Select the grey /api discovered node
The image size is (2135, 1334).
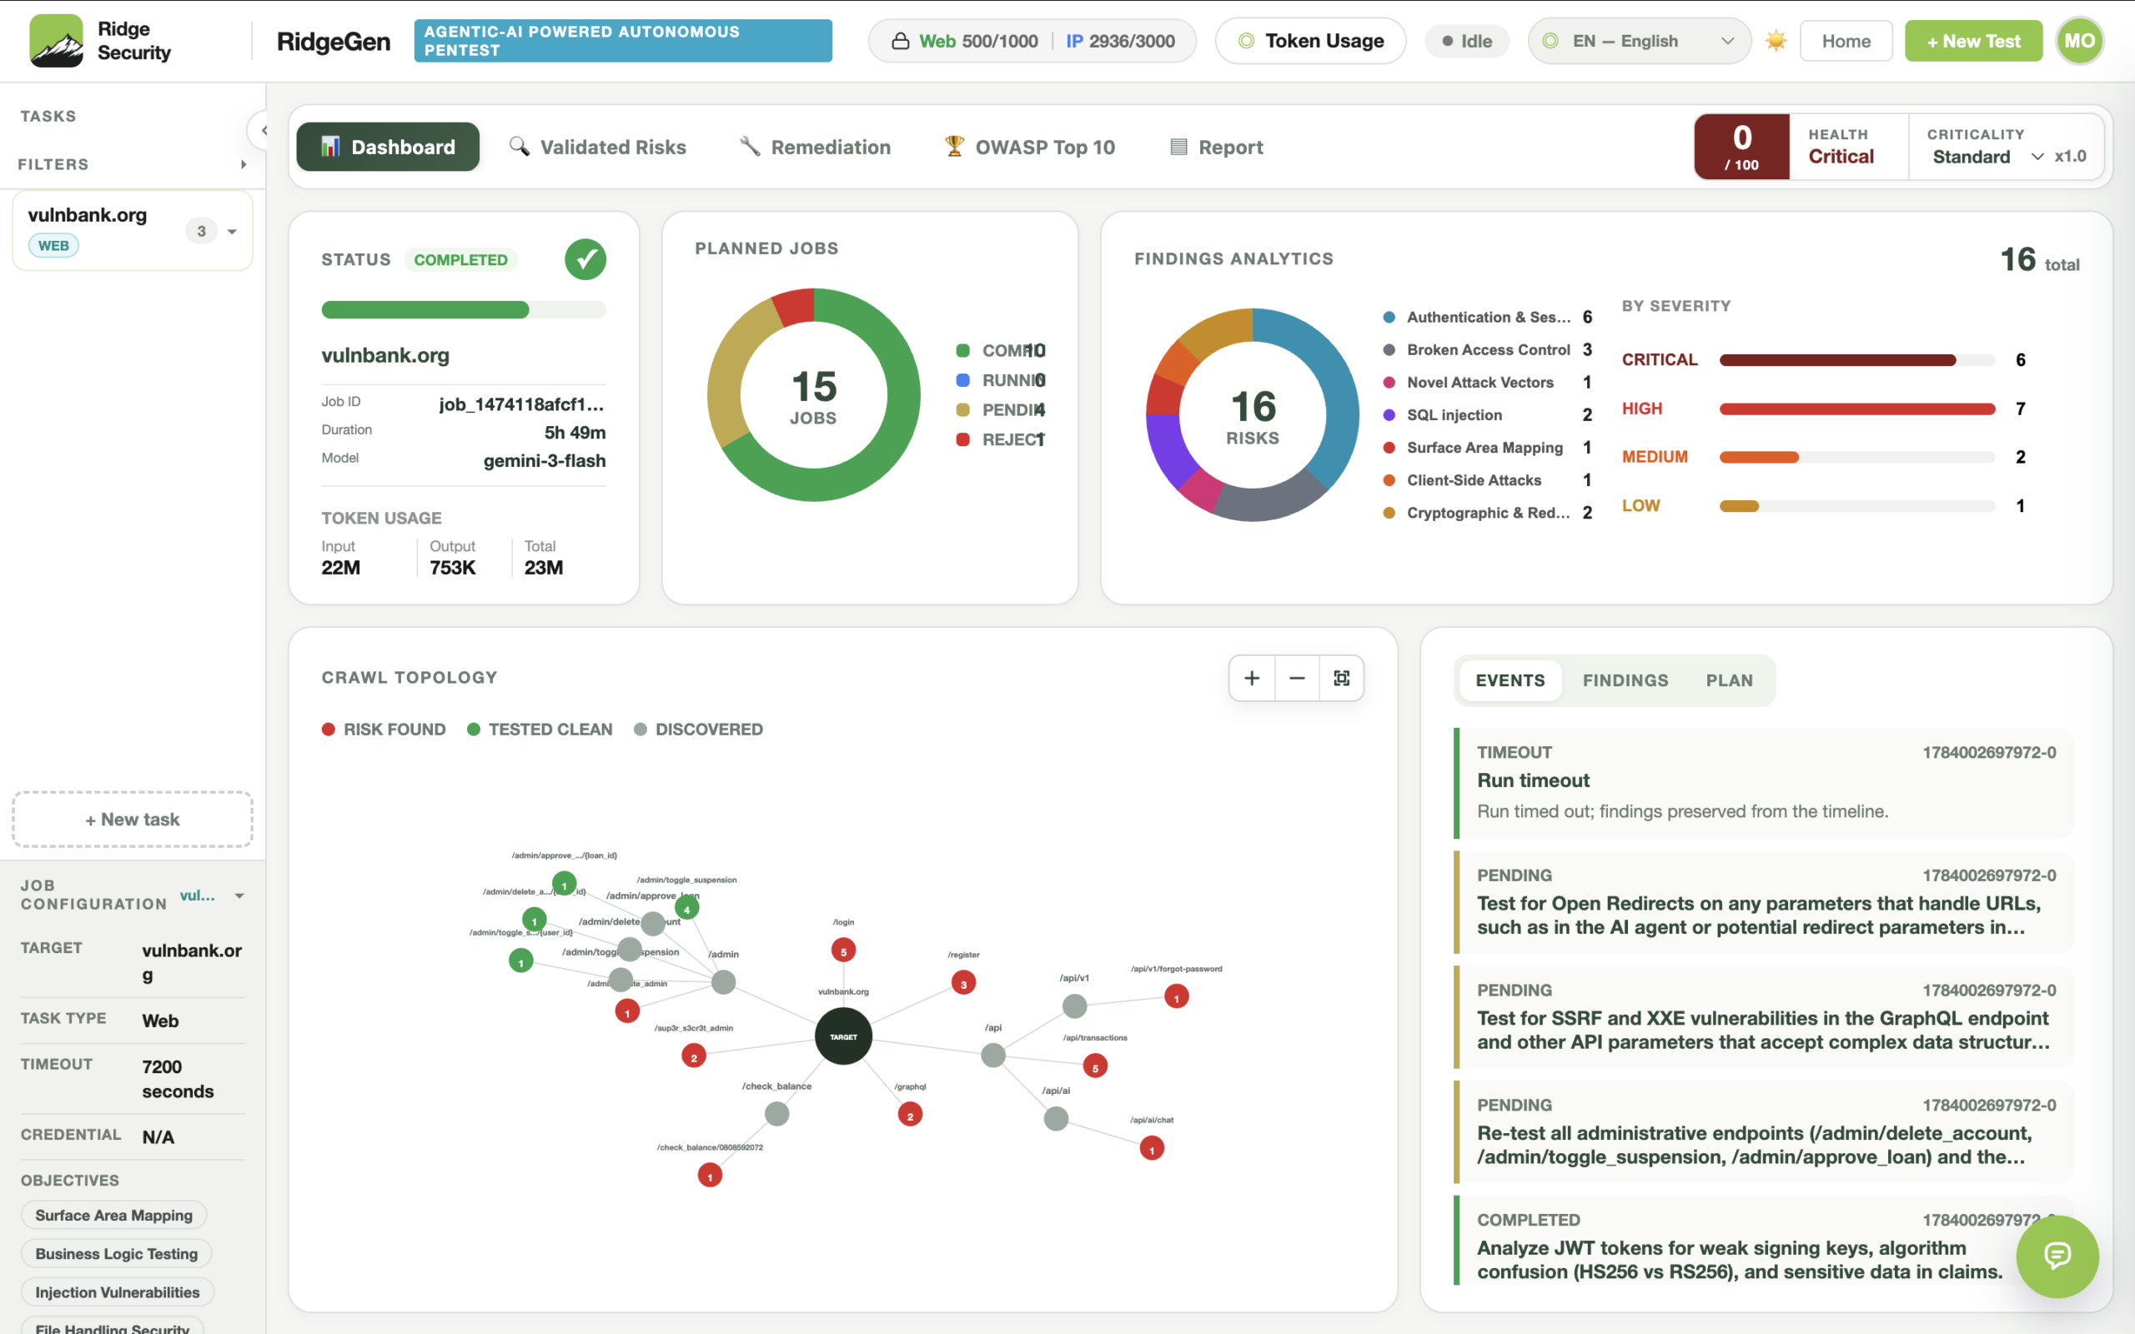pyautogui.click(x=993, y=1056)
